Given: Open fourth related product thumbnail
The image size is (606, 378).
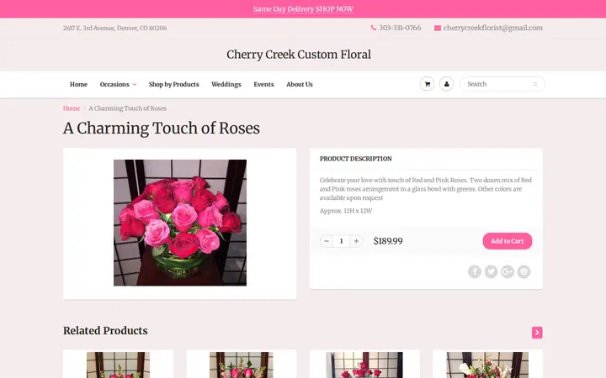Looking at the screenshot, I should click(x=487, y=365).
